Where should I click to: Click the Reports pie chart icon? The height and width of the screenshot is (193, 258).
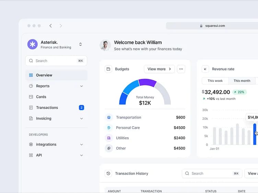pyautogui.click(x=31, y=86)
